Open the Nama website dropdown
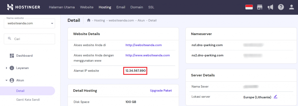Viewport: 298px width, 106px height. [29, 23]
